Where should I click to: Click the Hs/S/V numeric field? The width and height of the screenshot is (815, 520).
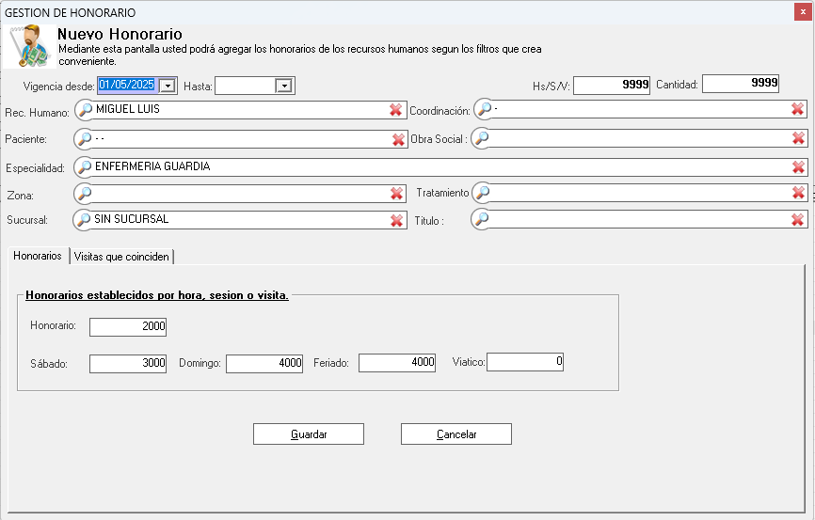[612, 85]
